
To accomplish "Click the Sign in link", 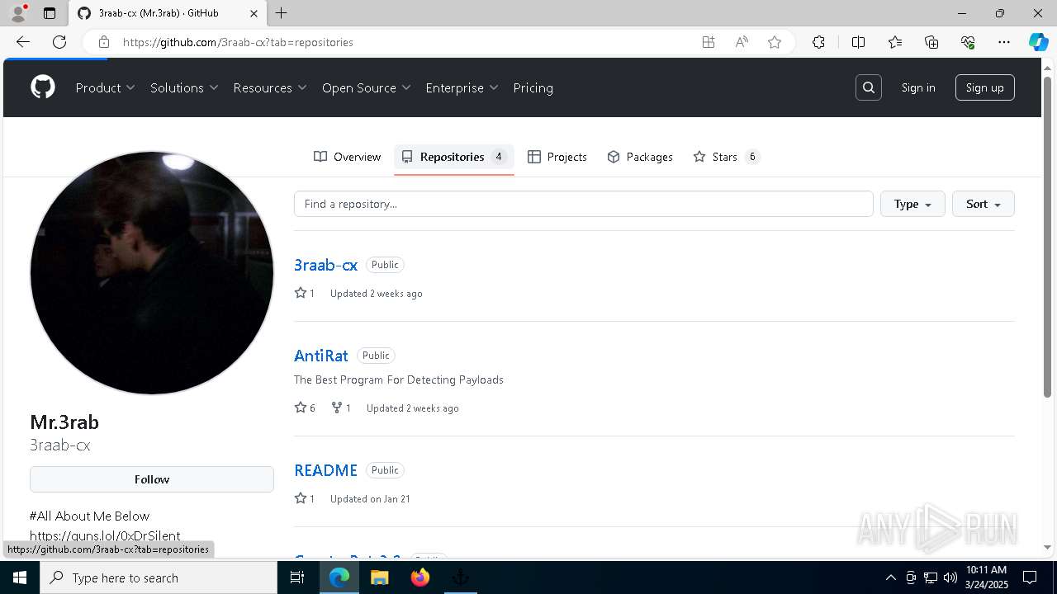I will [x=918, y=87].
